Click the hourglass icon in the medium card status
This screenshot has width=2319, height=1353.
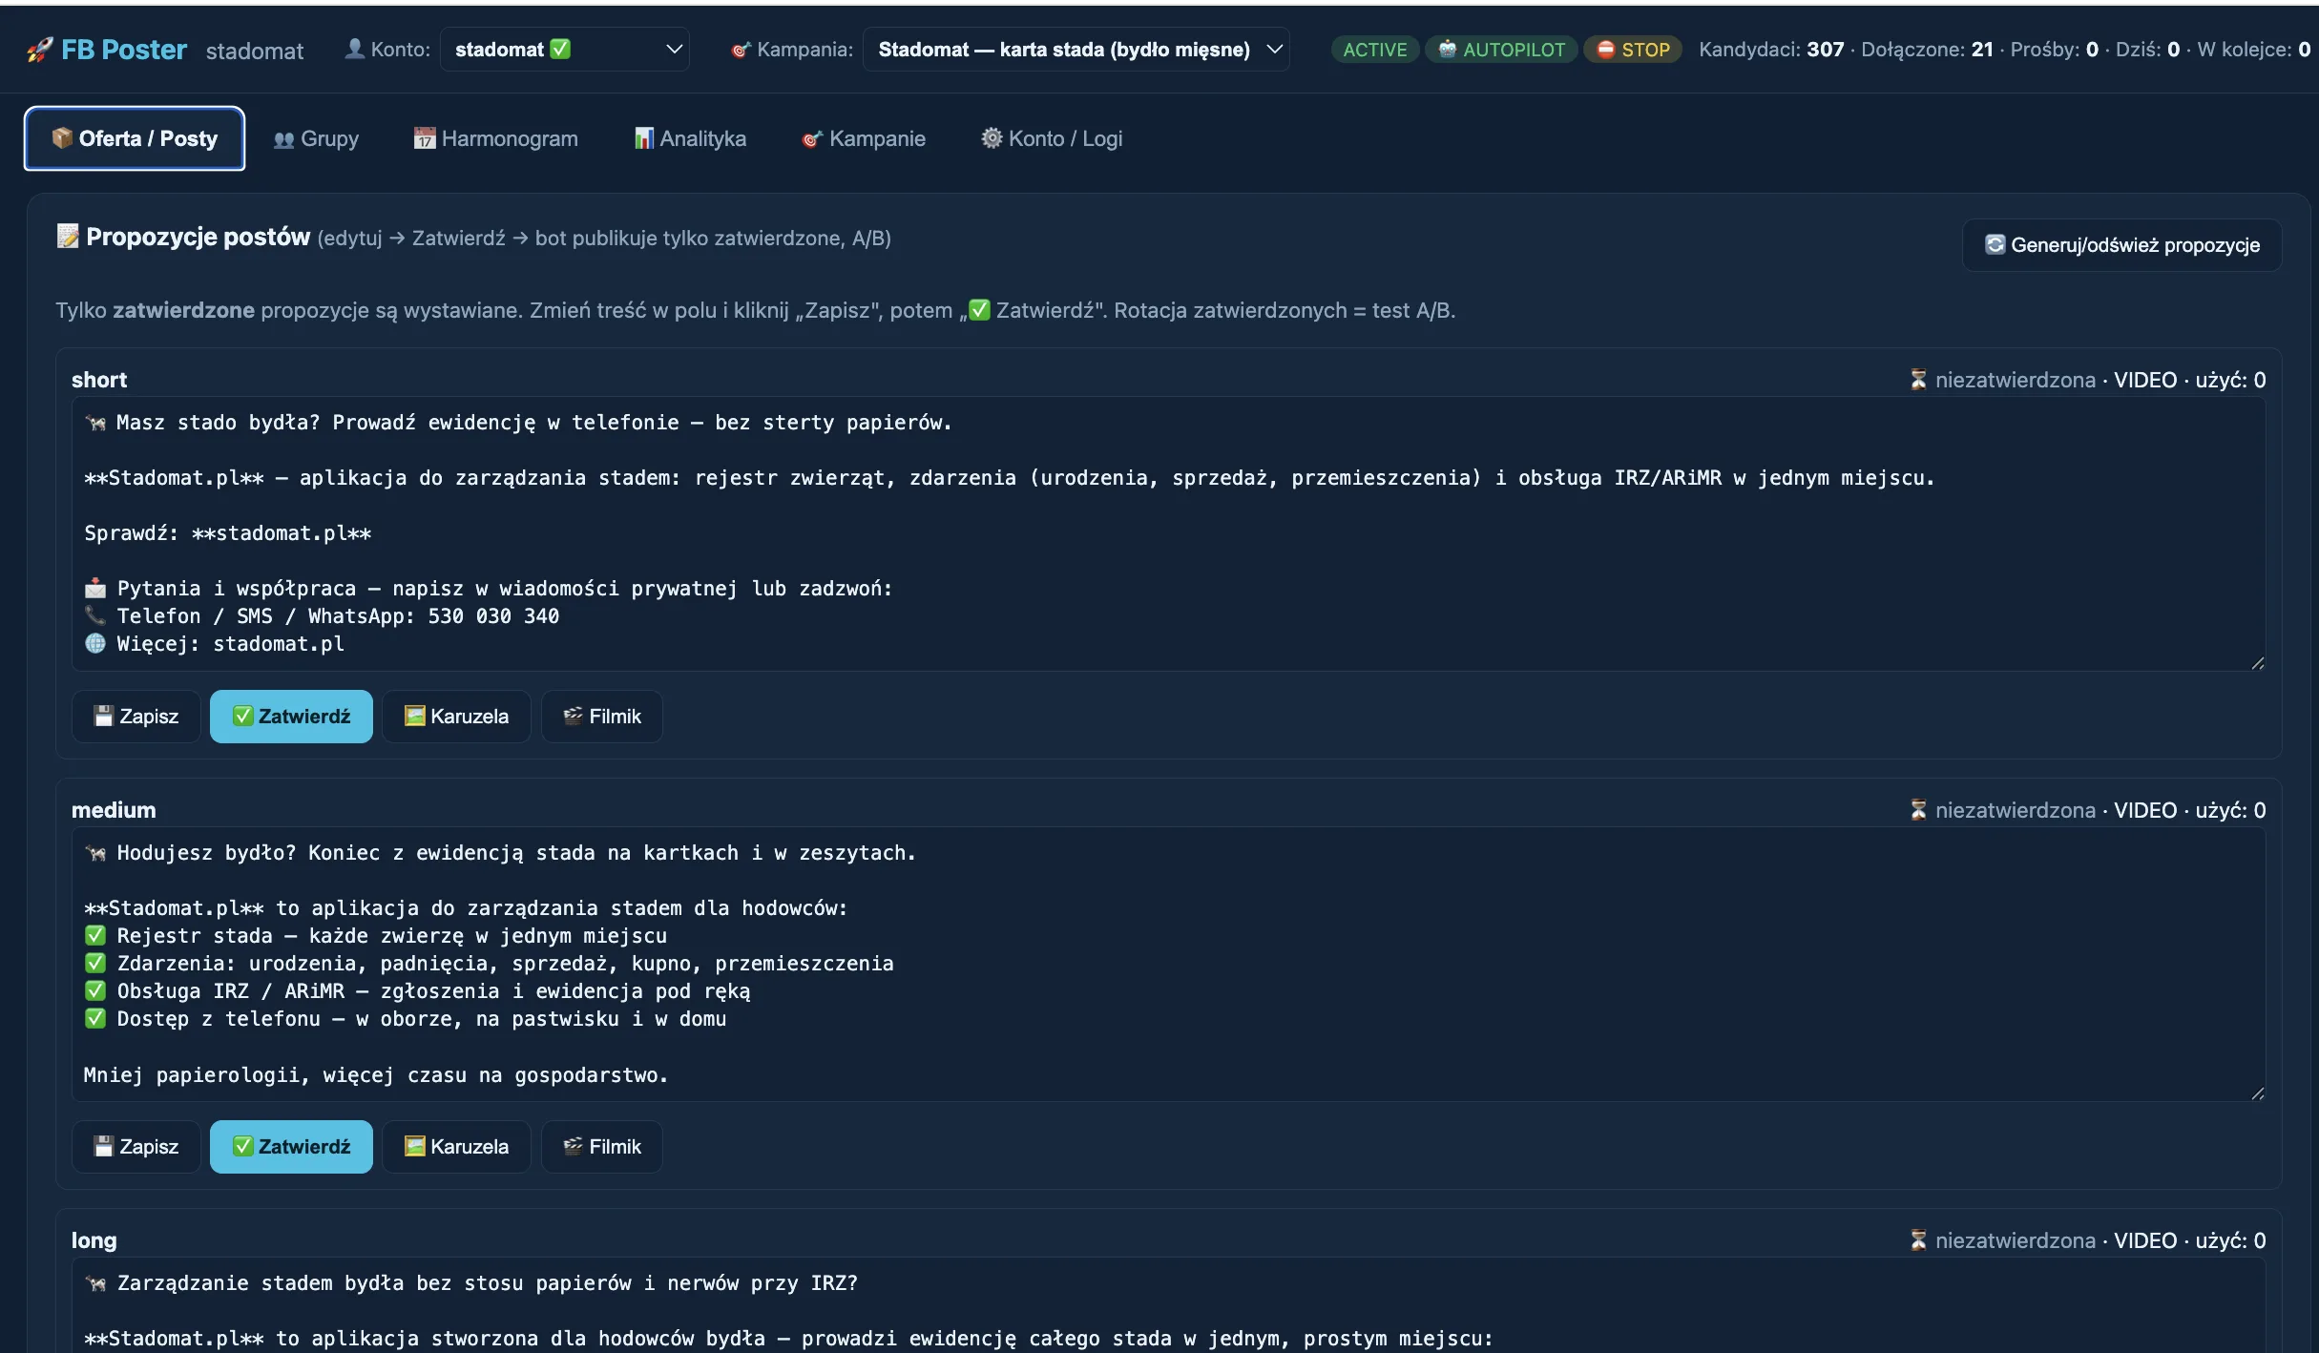[1918, 810]
